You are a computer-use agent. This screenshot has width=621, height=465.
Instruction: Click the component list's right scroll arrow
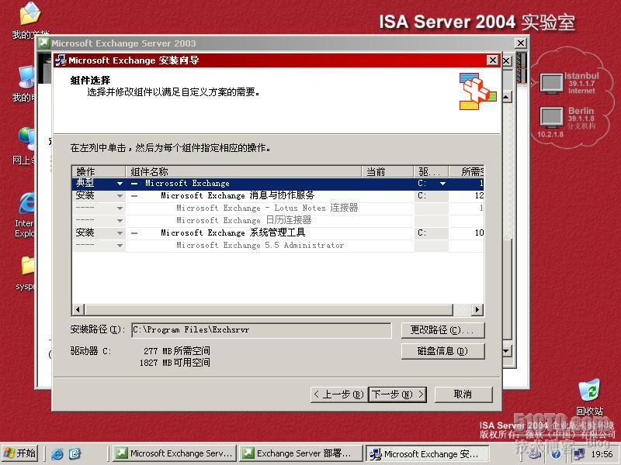coord(477,309)
